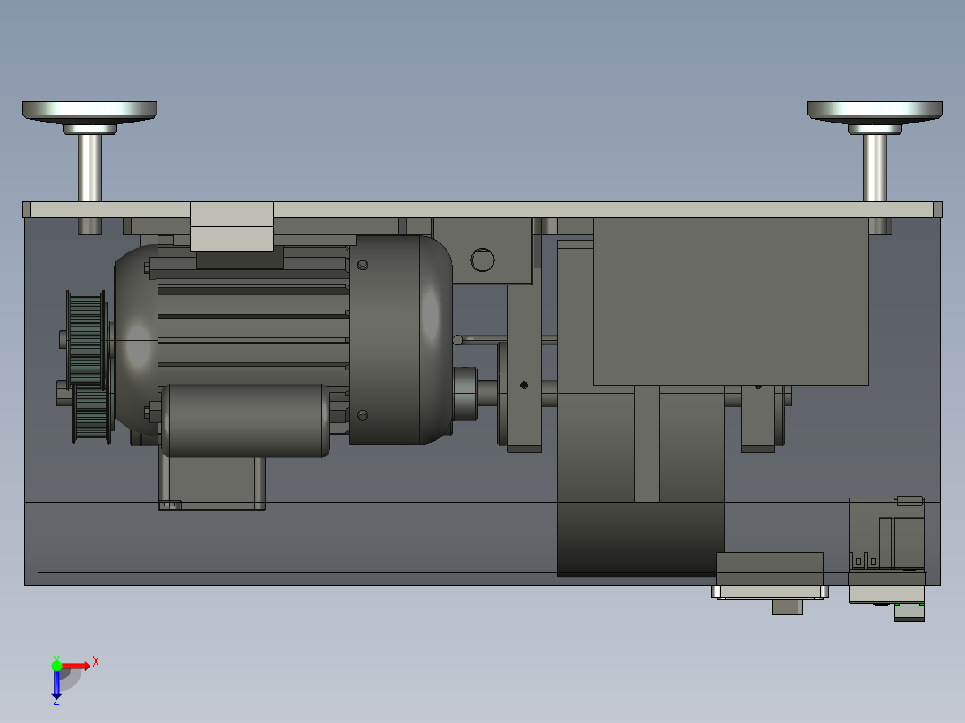Select the shaft coupling beside motor
This screenshot has width=965, height=723.
coord(465,394)
